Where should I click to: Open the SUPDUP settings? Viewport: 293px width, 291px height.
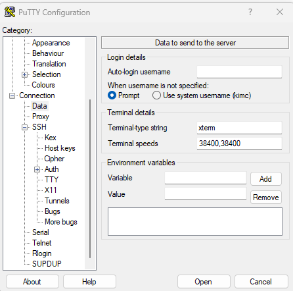click(47, 264)
